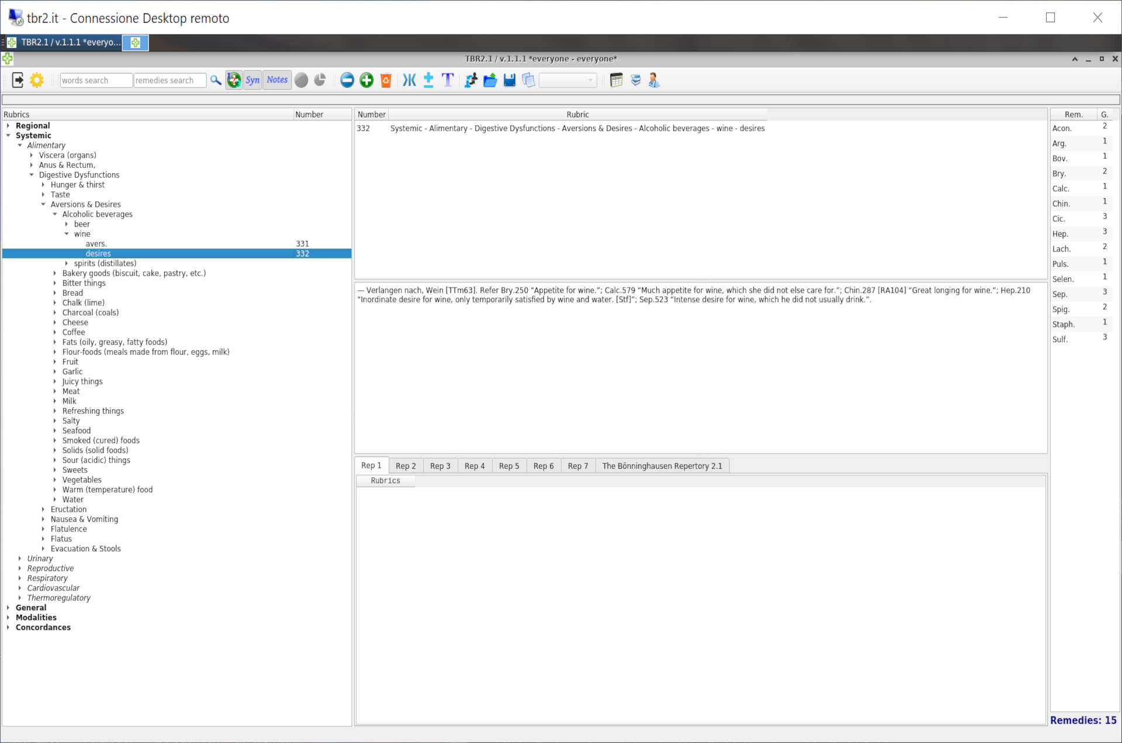The height and width of the screenshot is (743, 1122).
Task: Click the words search input field
Action: [x=96, y=80]
